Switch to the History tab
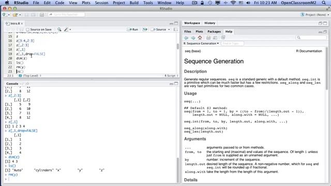The height and width of the screenshot is (186, 331). [209, 23]
